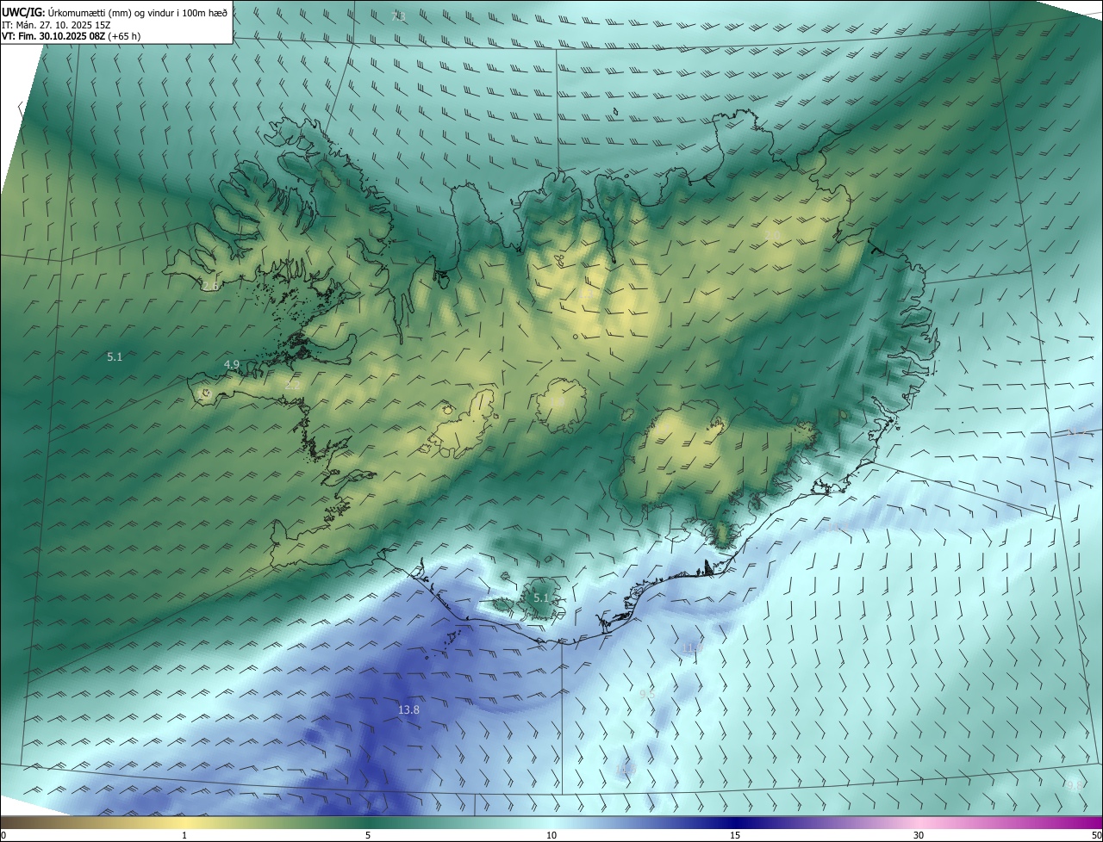The height and width of the screenshot is (842, 1103).
Task: Click the valid time 'VT: Fim. 30.10.2025 08Z (+65 h)'
Action: pyautogui.click(x=72, y=36)
